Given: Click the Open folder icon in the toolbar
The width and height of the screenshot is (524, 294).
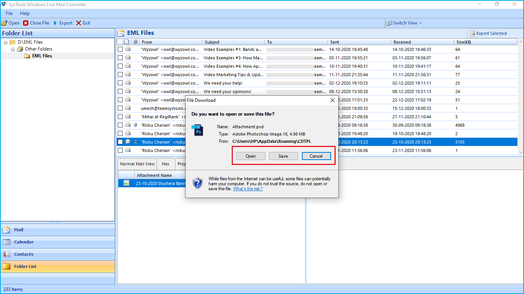Looking at the screenshot, I should pyautogui.click(x=4, y=23).
